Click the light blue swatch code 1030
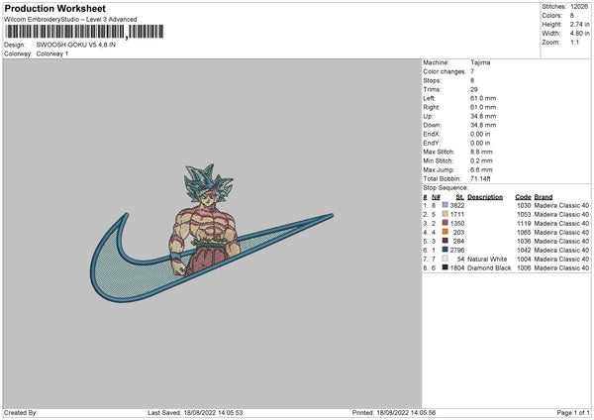Viewport: 594px width, 420px height. 445,205
